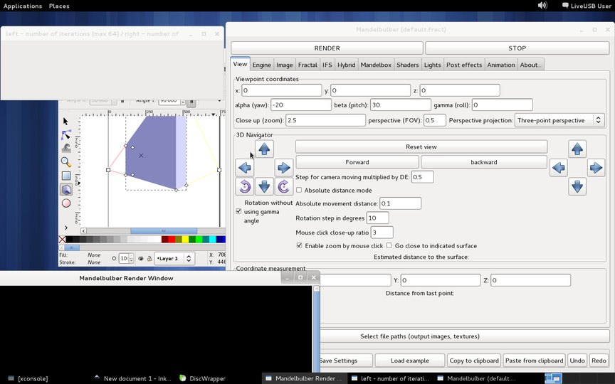Open the Applications menu
Image resolution: width=615 pixels, height=384 pixels.
coord(23,6)
